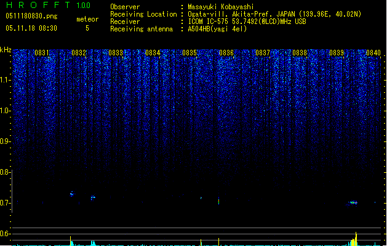This screenshot has height=246, width=387.
Task: Click the Receiving antenna field label
Action: [x=142, y=29]
